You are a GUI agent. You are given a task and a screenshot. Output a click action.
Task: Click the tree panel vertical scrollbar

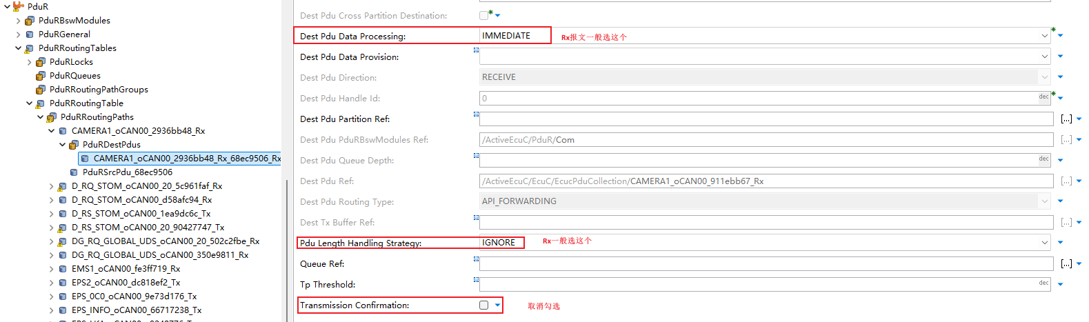286,250
